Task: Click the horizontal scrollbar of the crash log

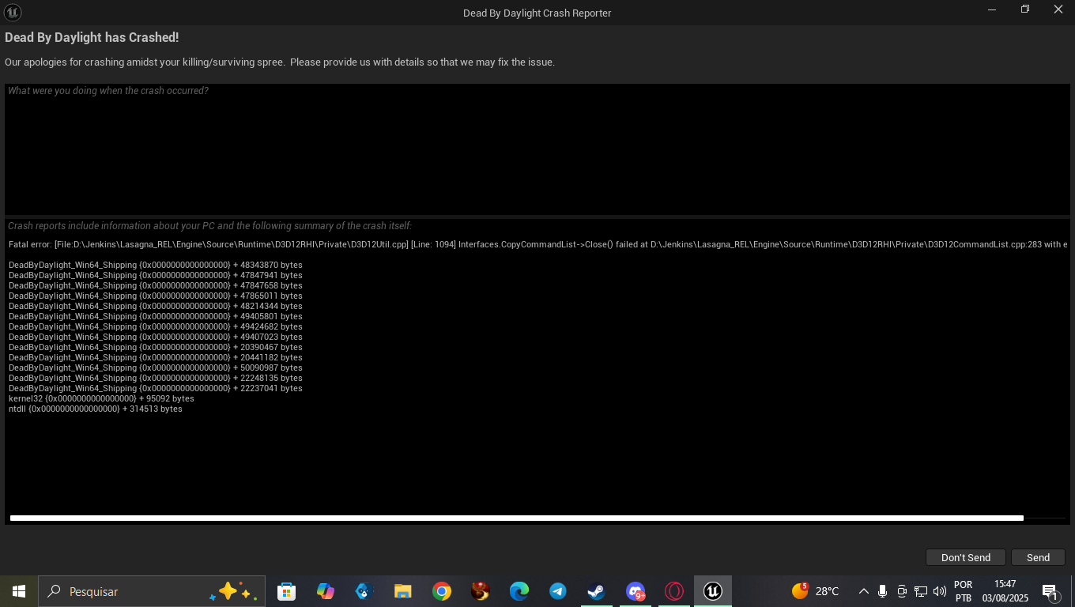Action: (517, 518)
